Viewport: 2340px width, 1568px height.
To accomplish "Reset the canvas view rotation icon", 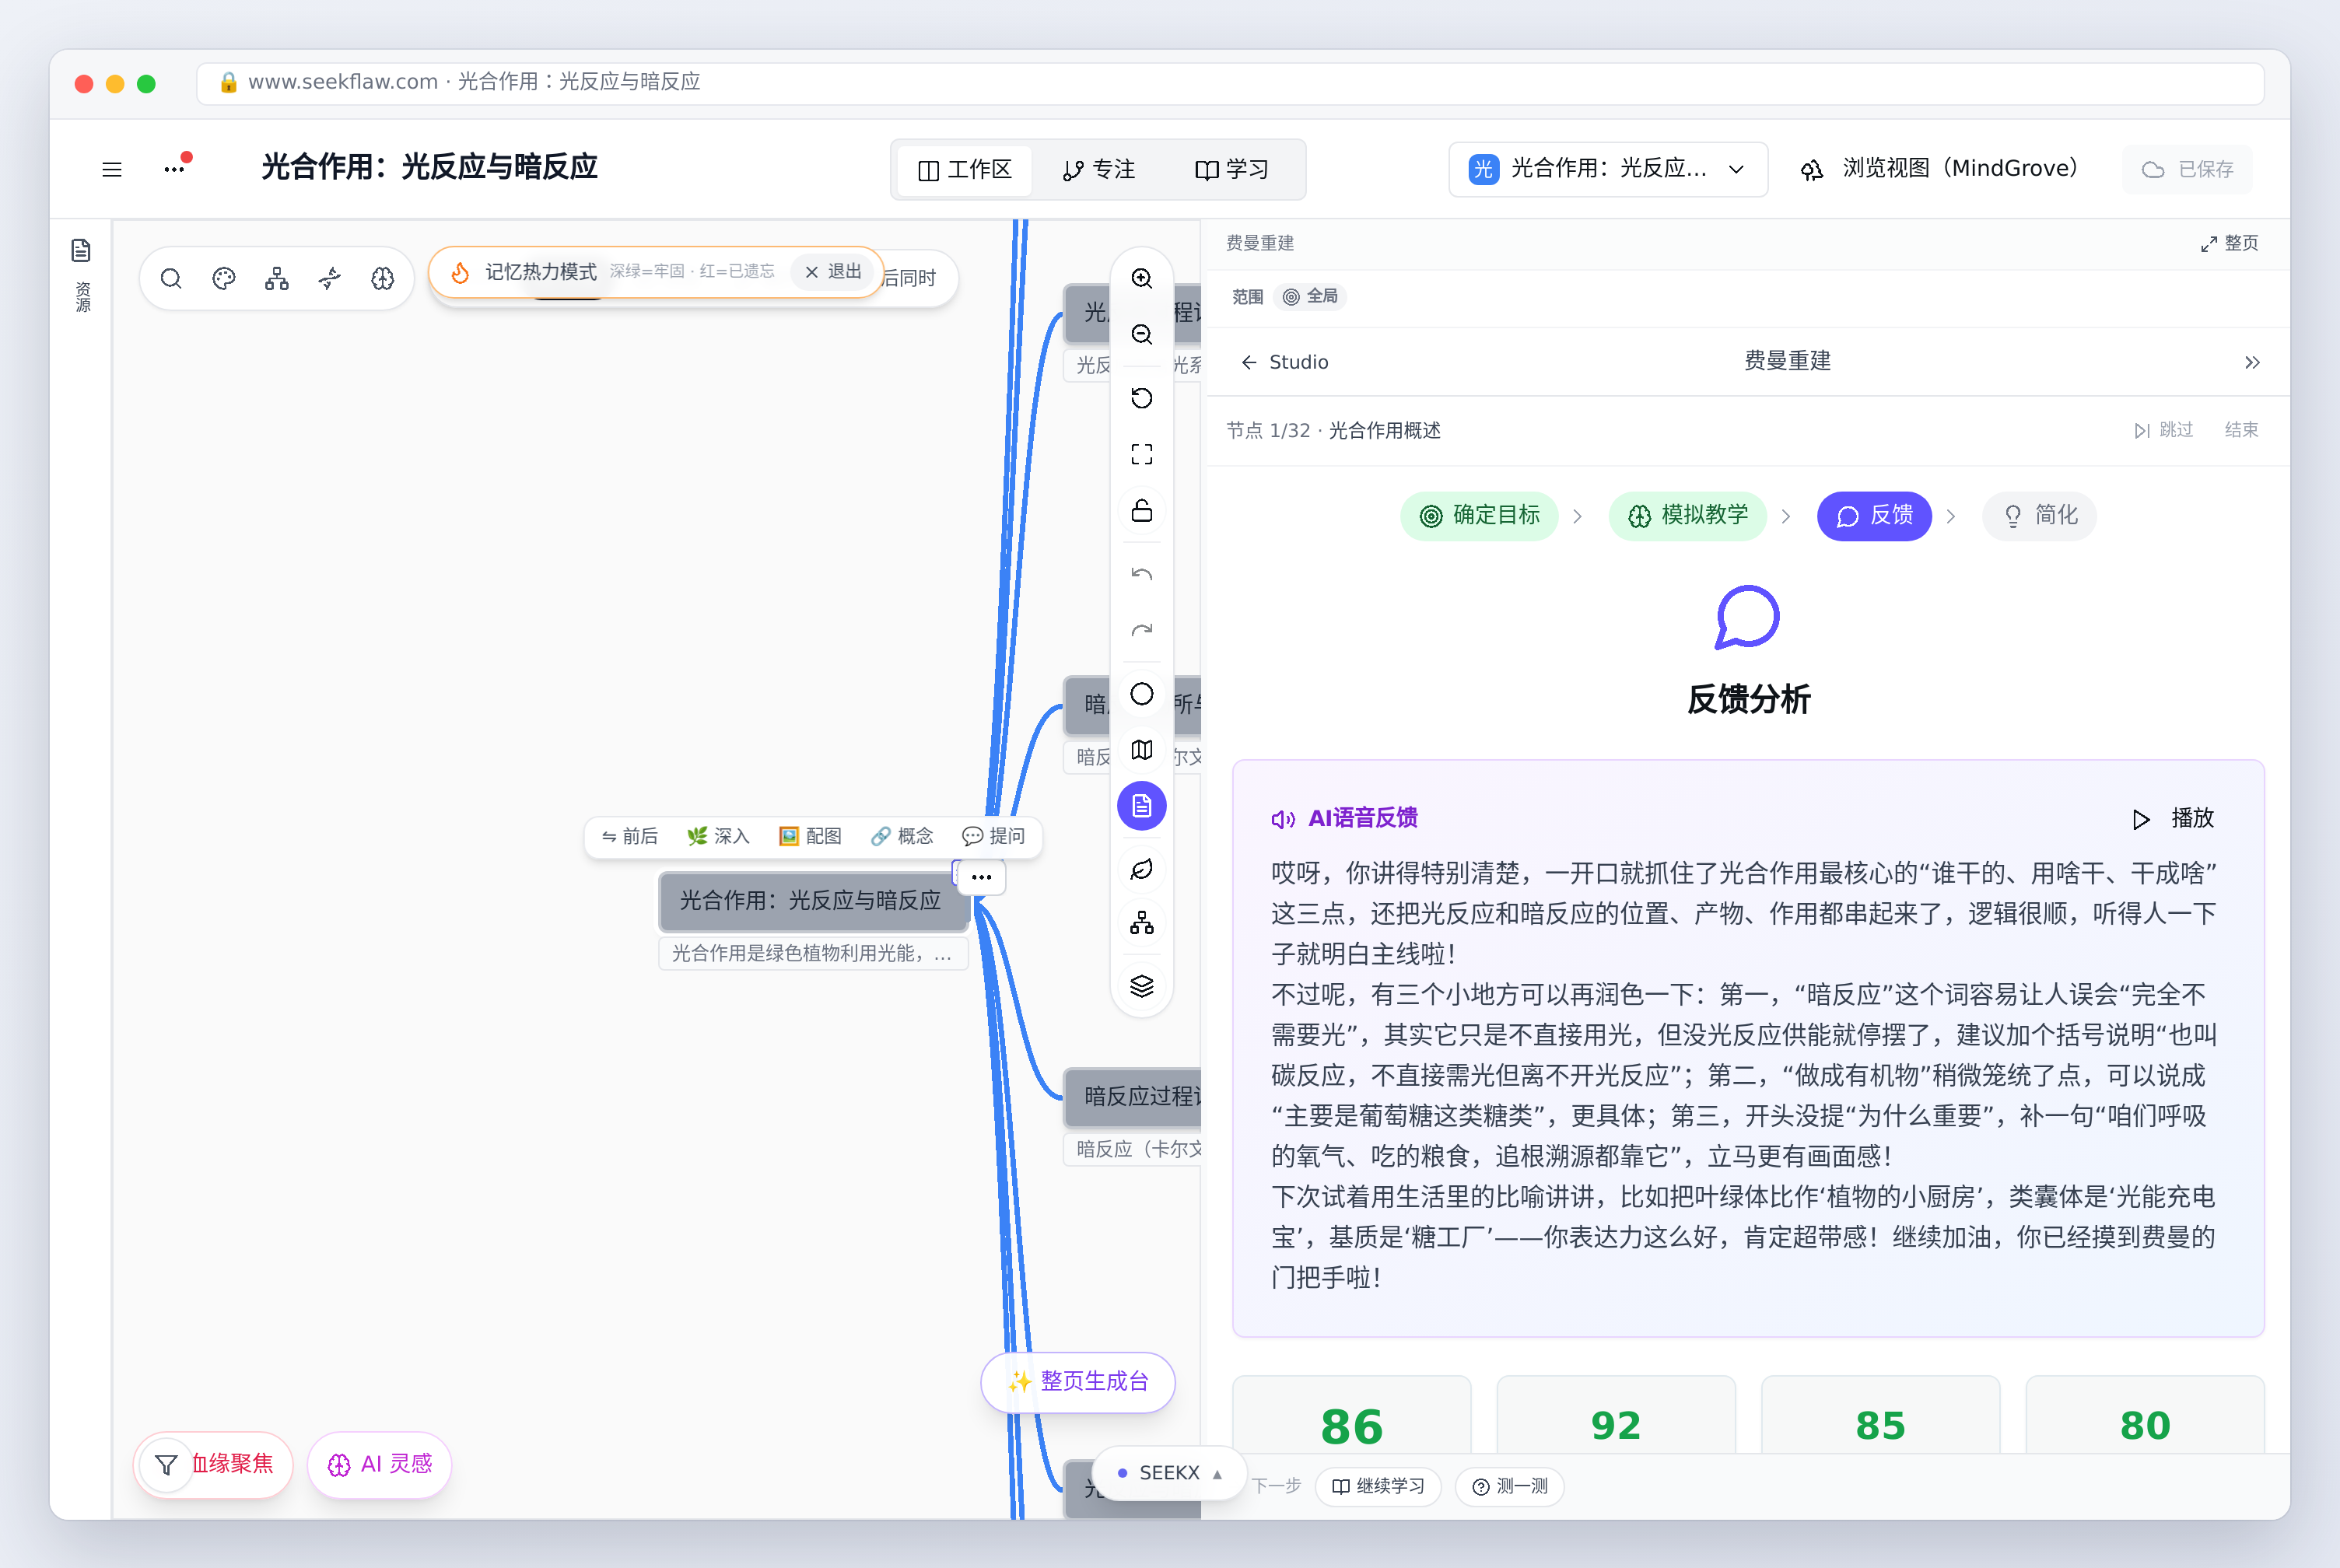I will [1142, 398].
